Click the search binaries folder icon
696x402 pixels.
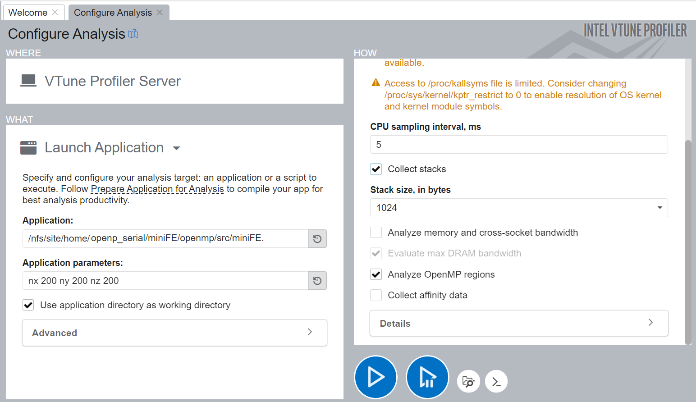(x=468, y=382)
